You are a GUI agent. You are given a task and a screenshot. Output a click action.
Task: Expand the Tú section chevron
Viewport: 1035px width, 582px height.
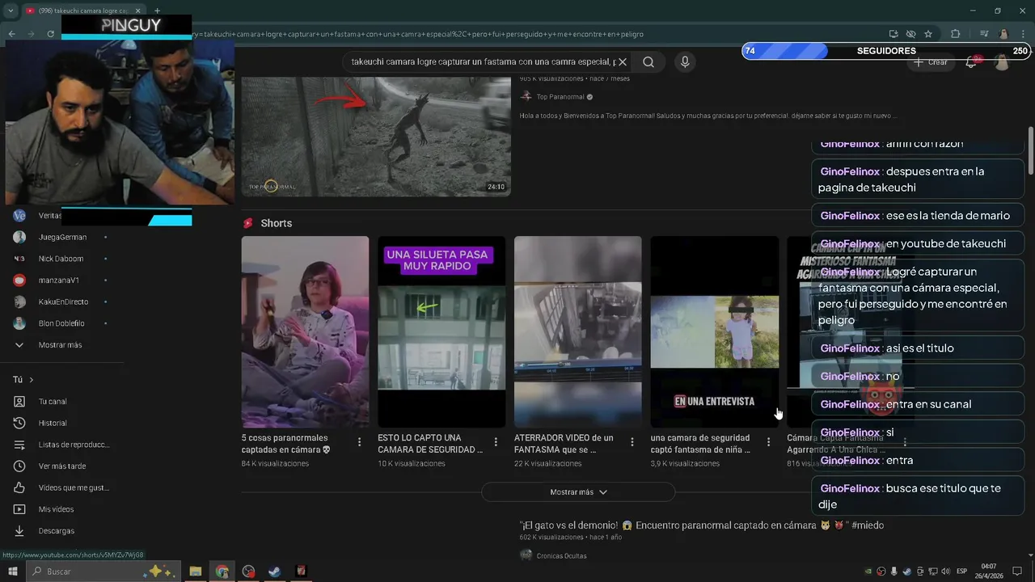pyautogui.click(x=32, y=380)
